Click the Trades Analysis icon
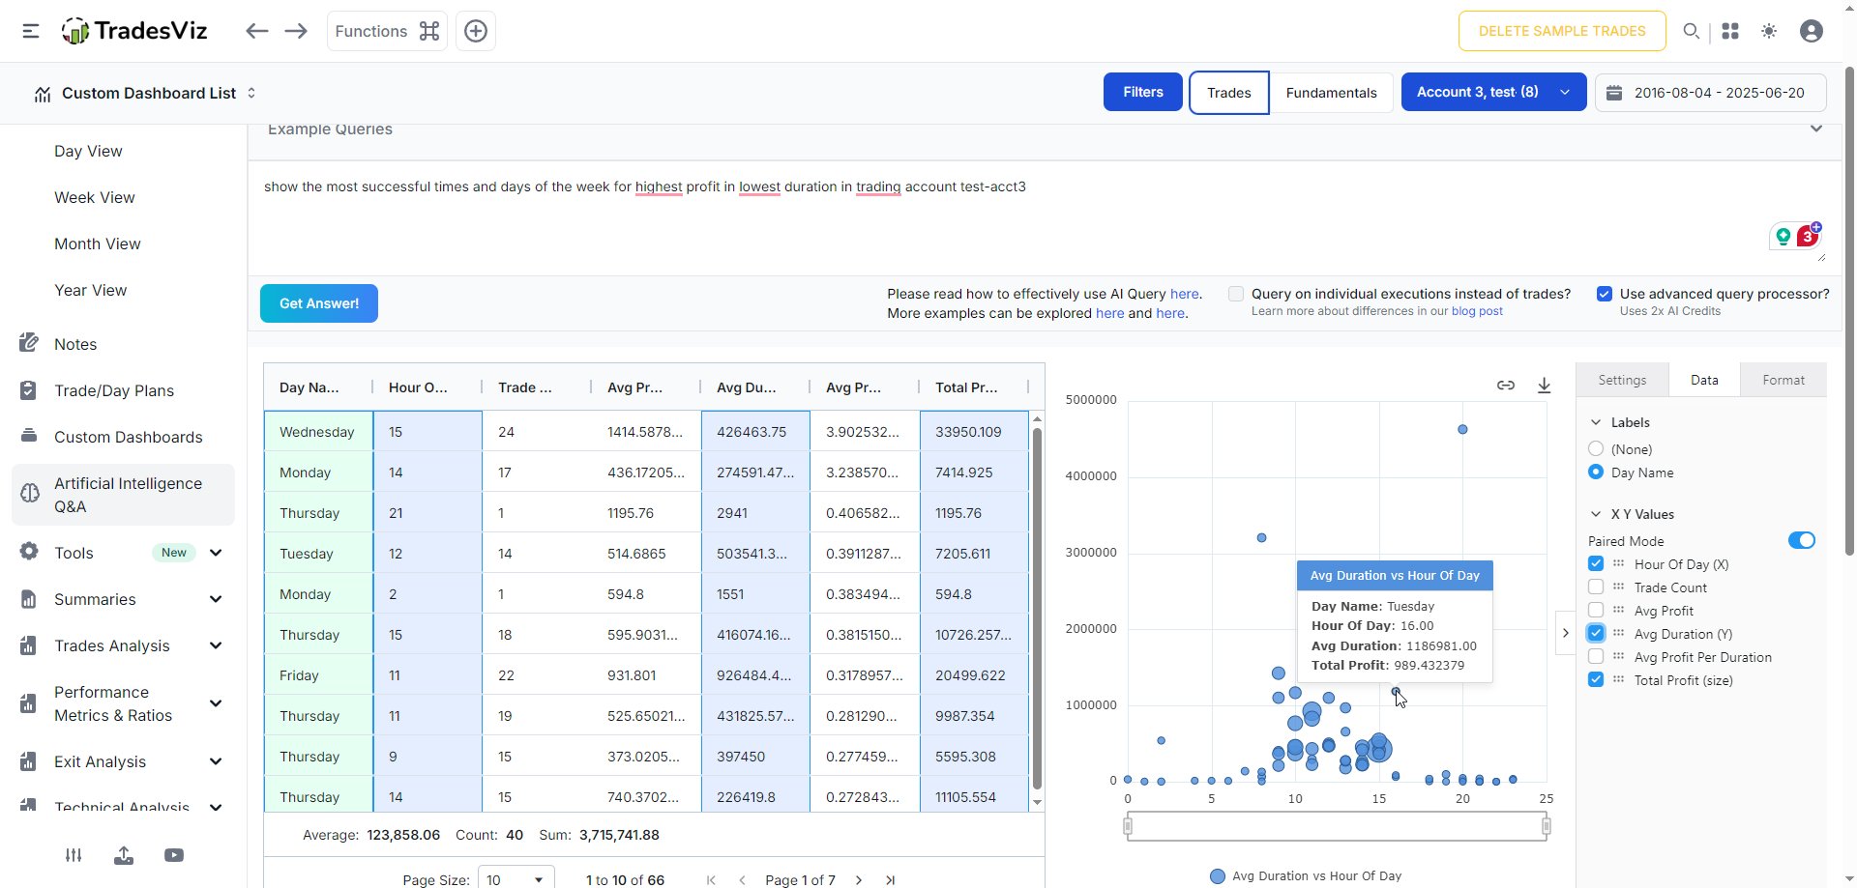 [x=29, y=645]
